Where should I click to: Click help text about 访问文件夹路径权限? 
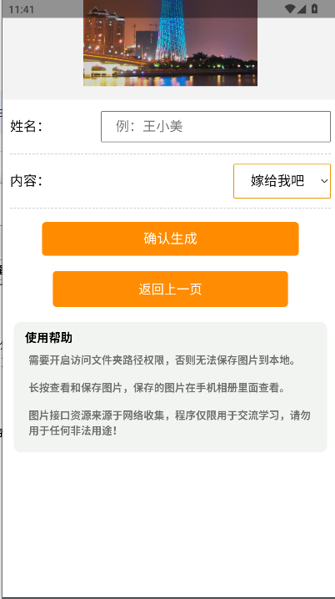pos(162,360)
